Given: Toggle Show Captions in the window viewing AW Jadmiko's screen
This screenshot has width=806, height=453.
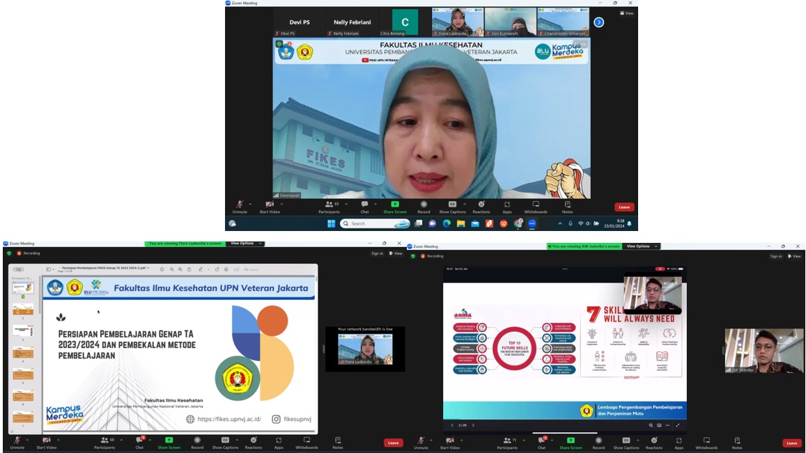Looking at the screenshot, I should [626, 442].
